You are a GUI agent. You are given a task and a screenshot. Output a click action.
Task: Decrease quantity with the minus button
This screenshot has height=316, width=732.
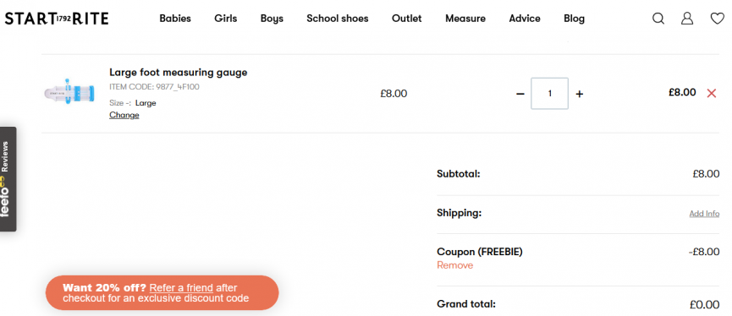(x=520, y=94)
